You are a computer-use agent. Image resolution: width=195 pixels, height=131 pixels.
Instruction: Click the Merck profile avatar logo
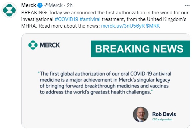coord(9,10)
